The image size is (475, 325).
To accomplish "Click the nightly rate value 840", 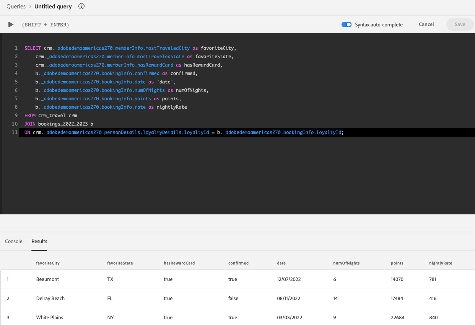I will coord(433,318).
